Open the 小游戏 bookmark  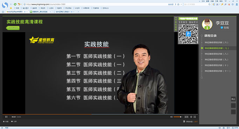pyautogui.click(x=50, y=8)
